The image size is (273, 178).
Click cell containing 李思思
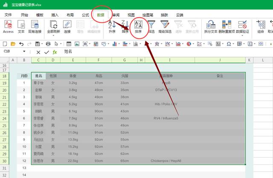pyautogui.click(x=38, y=104)
